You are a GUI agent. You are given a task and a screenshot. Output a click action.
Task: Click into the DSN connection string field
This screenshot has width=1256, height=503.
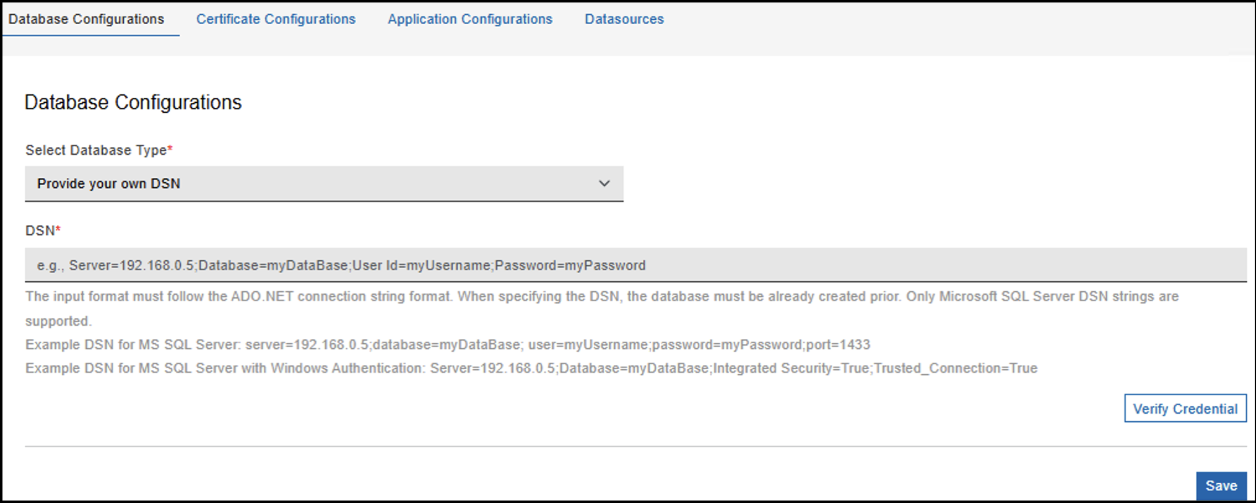(x=635, y=265)
